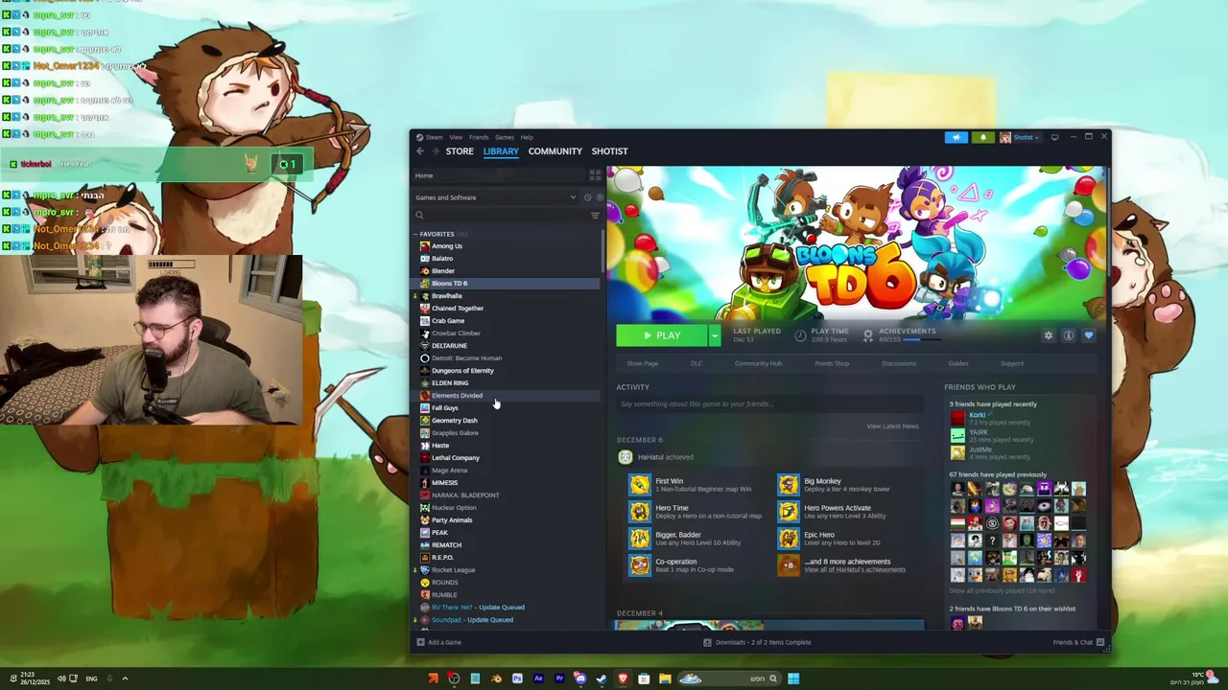This screenshot has width=1228, height=690.
Task: Open the Bloons TD 6 Store Page link
Action: pyautogui.click(x=643, y=363)
